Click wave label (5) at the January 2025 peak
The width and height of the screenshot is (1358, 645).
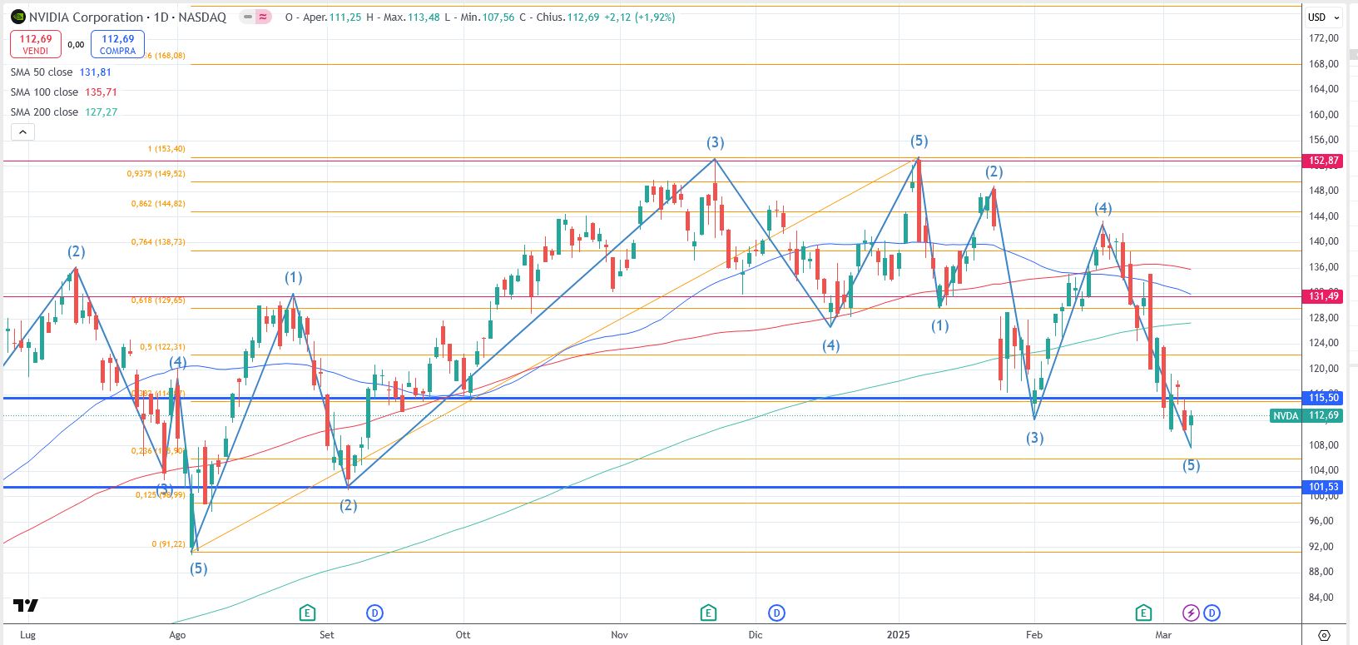919,141
